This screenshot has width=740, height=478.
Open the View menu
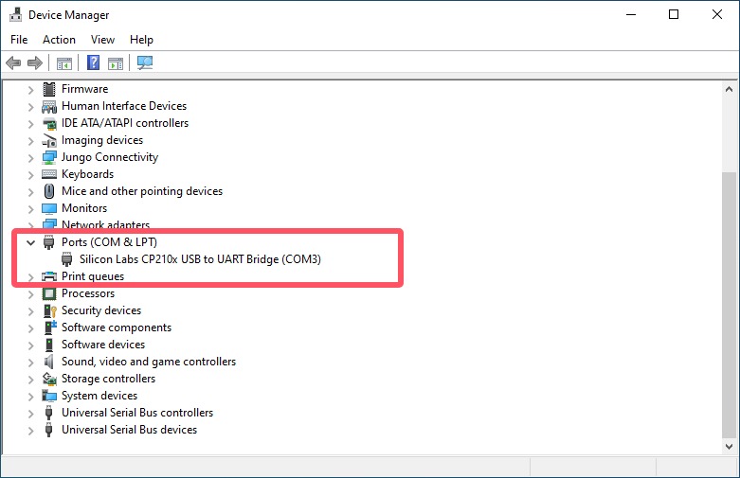102,40
